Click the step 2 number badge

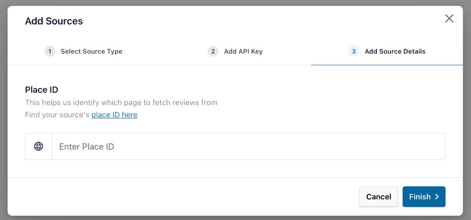[213, 51]
